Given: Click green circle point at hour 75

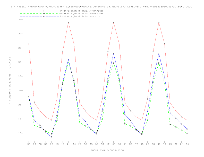Looking at the screenshot, I should [x=170, y=124].
